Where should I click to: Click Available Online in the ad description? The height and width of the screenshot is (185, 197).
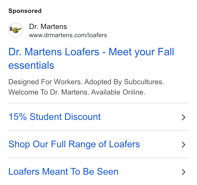click(x=118, y=92)
